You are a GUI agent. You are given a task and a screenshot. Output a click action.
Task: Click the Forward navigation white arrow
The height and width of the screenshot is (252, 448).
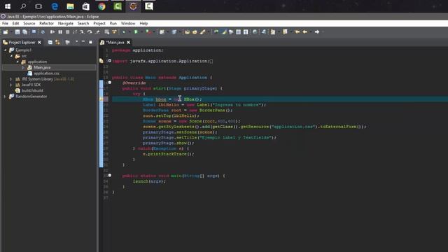pos(317,32)
